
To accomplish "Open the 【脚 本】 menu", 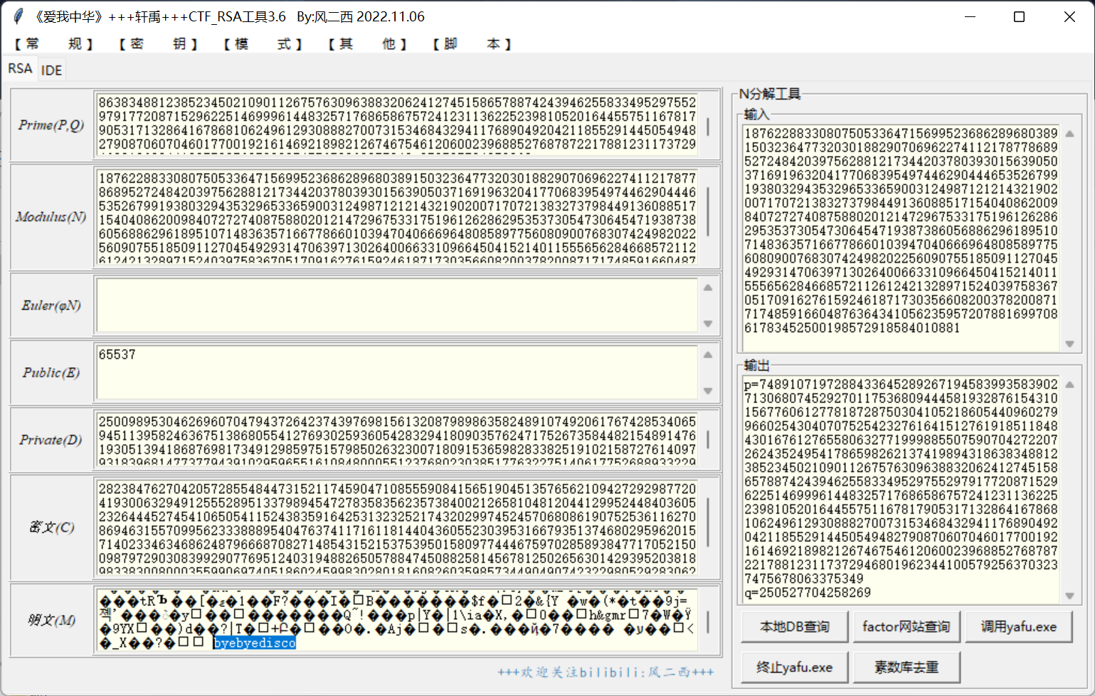I will 472,44.
